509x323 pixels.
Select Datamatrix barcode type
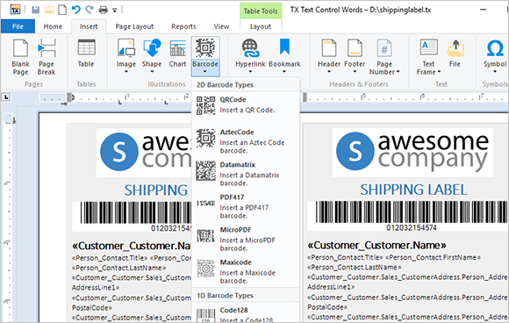(246, 174)
